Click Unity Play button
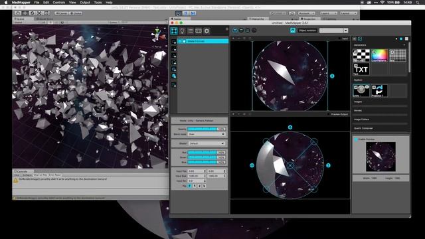The width and height of the screenshot is (425, 239). coord(179,13)
